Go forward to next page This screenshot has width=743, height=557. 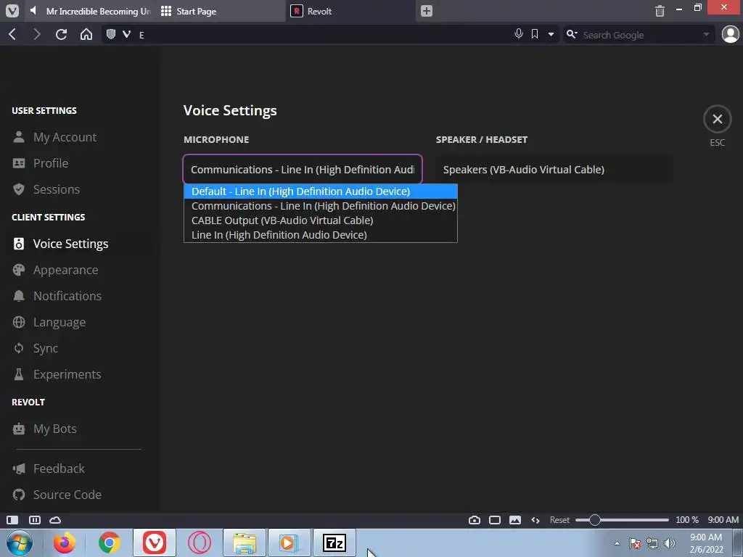coord(36,35)
